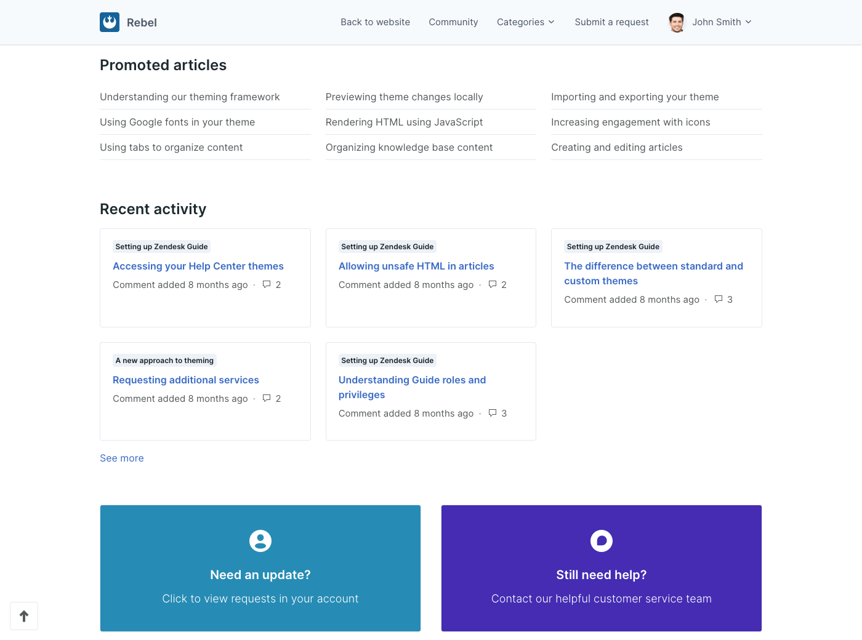The width and height of the screenshot is (862, 640).
Task: Click comment icon on Accessing your Help Center themes
Action: coord(267,284)
